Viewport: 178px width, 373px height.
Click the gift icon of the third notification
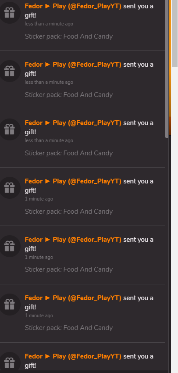click(x=10, y=129)
